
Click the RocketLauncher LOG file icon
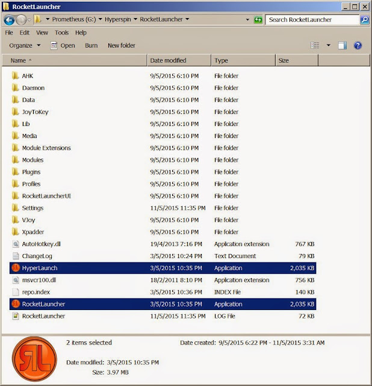pyautogui.click(x=16, y=316)
